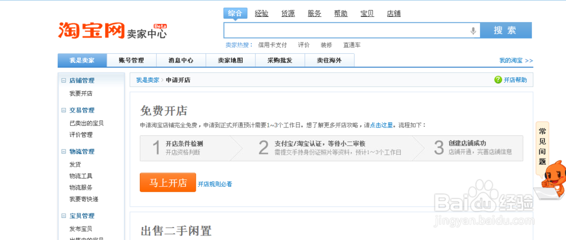Go to 我的淘宝 link
566x240 pixels.
coord(516,61)
